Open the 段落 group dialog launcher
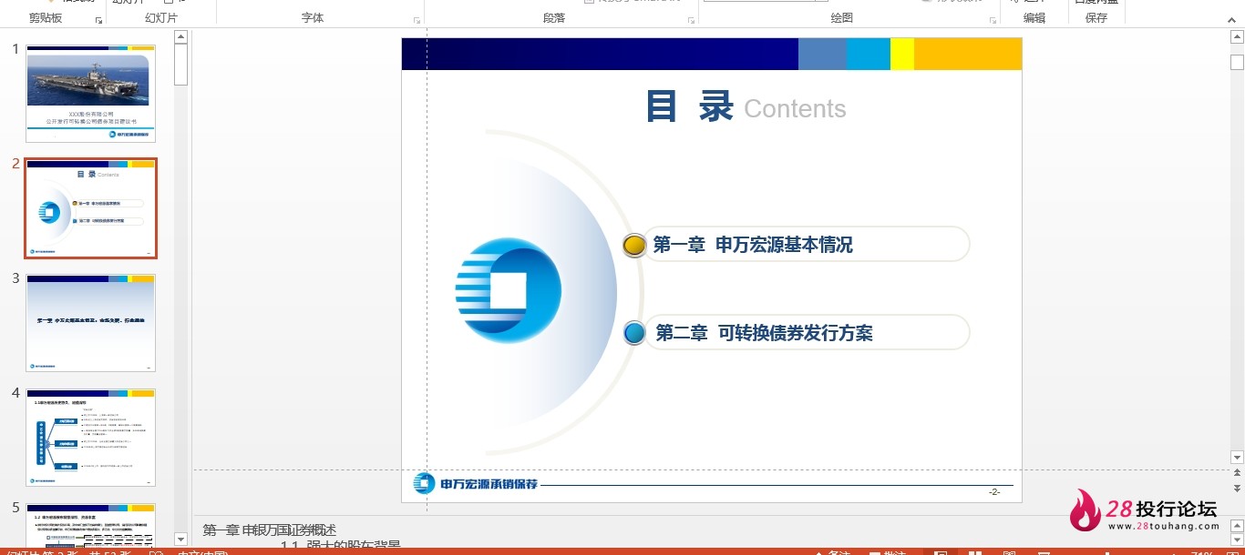The width and height of the screenshot is (1245, 555). (x=691, y=20)
